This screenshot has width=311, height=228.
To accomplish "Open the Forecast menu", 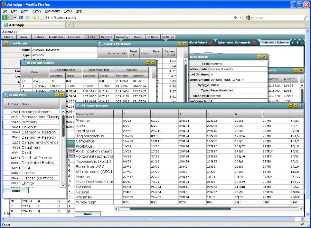I will (74, 37).
